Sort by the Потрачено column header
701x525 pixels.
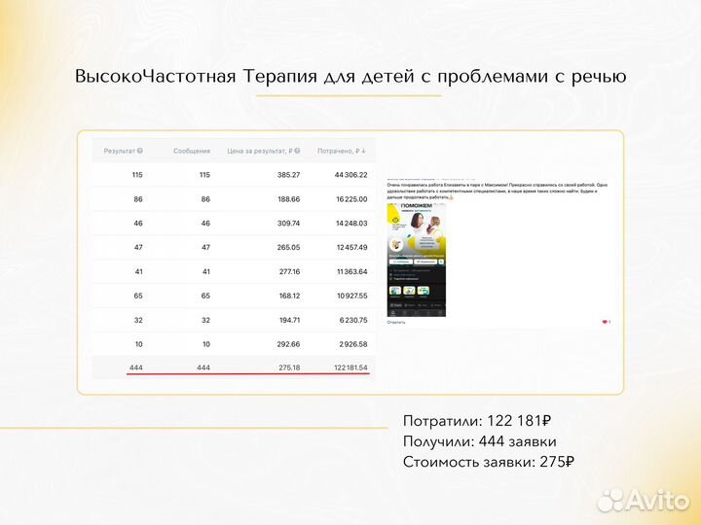click(x=339, y=151)
